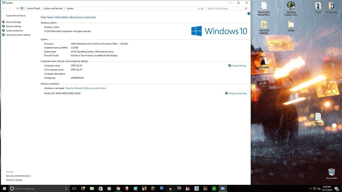Image resolution: width=342 pixels, height=192 pixels.
Task: Open the recent locations dropdown arrow
Action: tap(14, 9)
